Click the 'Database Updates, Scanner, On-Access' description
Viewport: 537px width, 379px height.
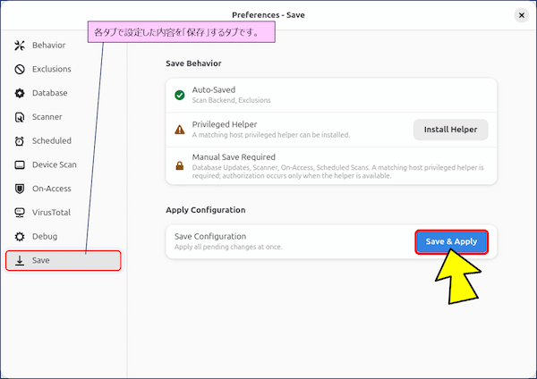[x=337, y=172]
